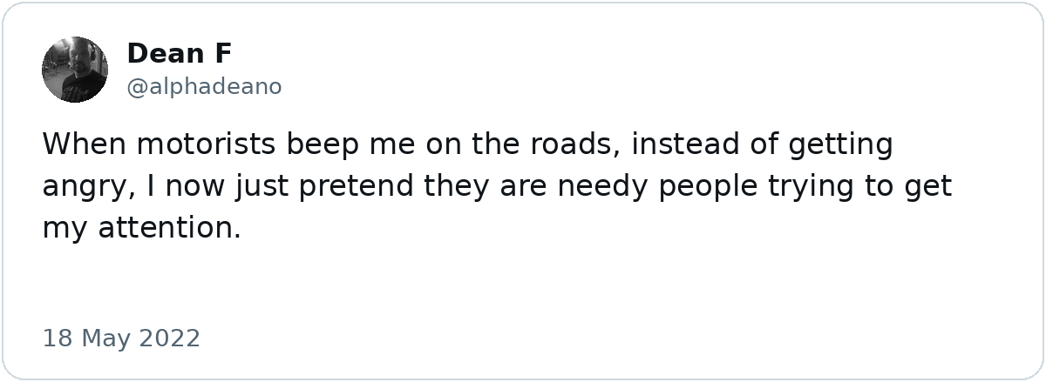Click the word "When" starting the tweet

click(84, 144)
